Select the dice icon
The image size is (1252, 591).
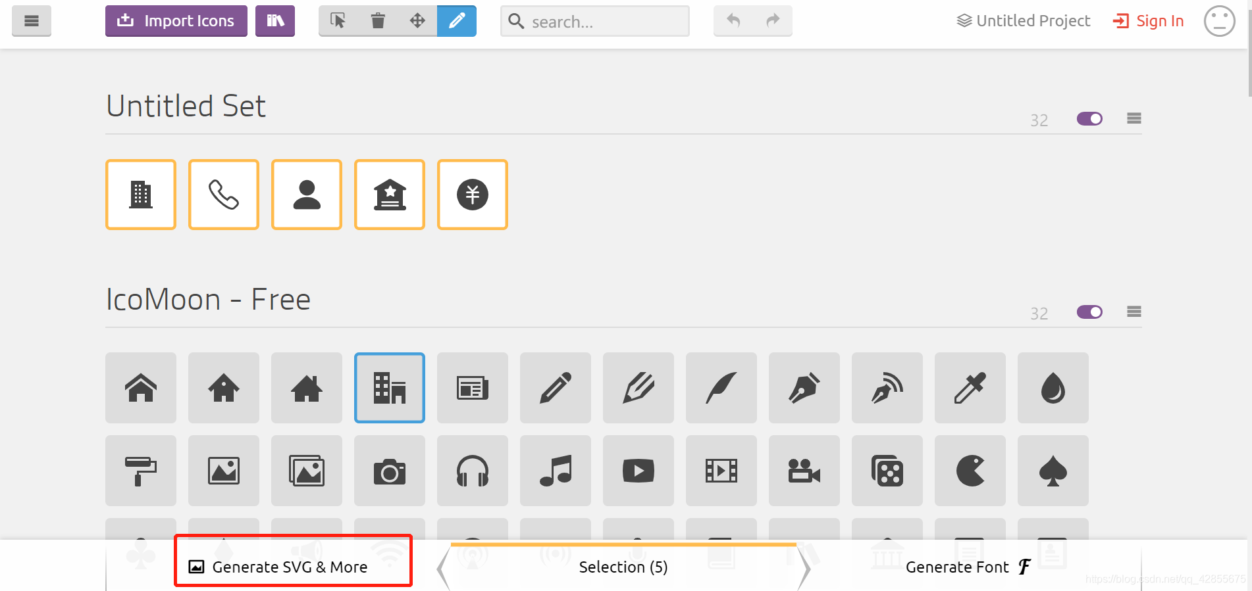click(887, 471)
